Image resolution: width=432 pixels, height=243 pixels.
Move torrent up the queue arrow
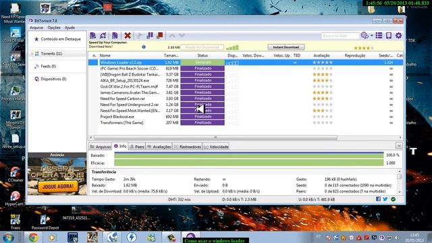(172, 36)
